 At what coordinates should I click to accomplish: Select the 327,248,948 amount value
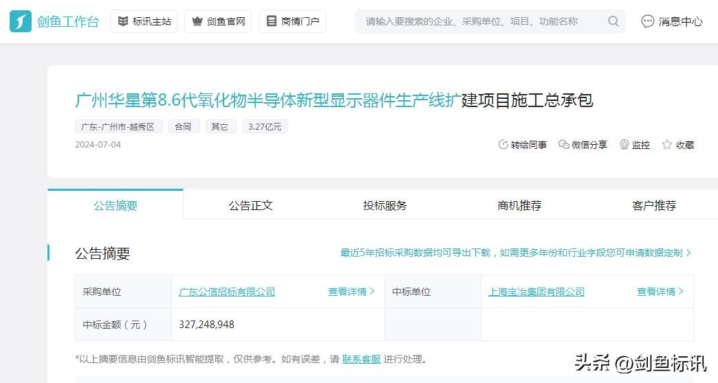[x=206, y=325]
